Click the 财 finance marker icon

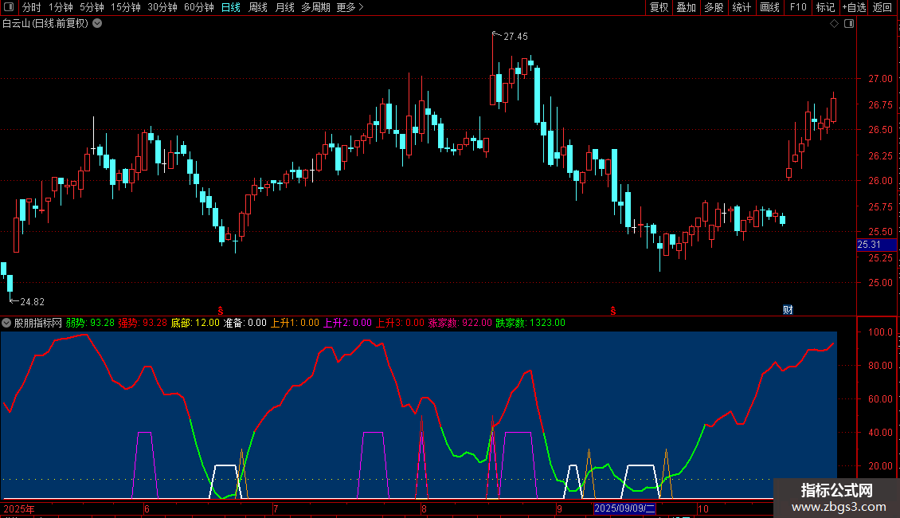788,309
